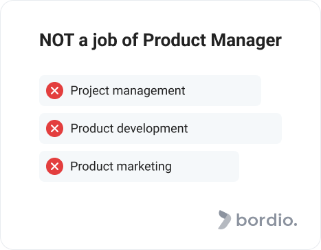Image resolution: width=321 pixels, height=250 pixels.
Task: Click the word marketing in third row
Action: click(144, 166)
